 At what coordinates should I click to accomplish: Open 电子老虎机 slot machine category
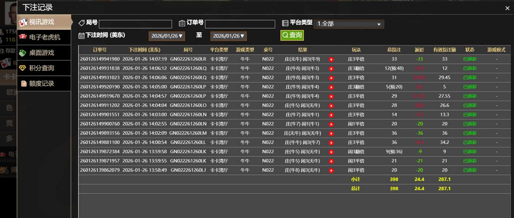[x=44, y=37]
